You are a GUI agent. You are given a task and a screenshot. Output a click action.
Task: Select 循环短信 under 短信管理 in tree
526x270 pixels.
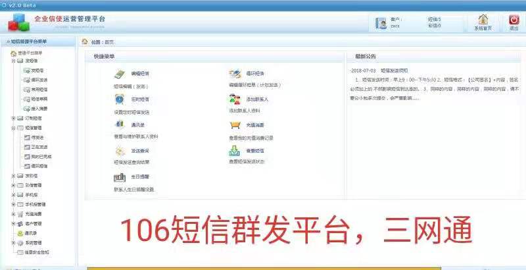point(39,166)
